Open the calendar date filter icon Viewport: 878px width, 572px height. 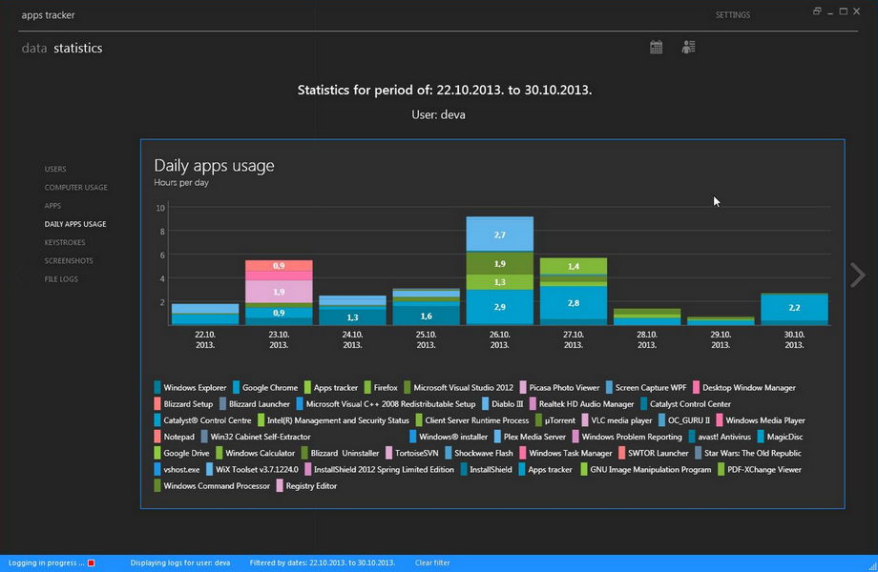pyautogui.click(x=657, y=48)
